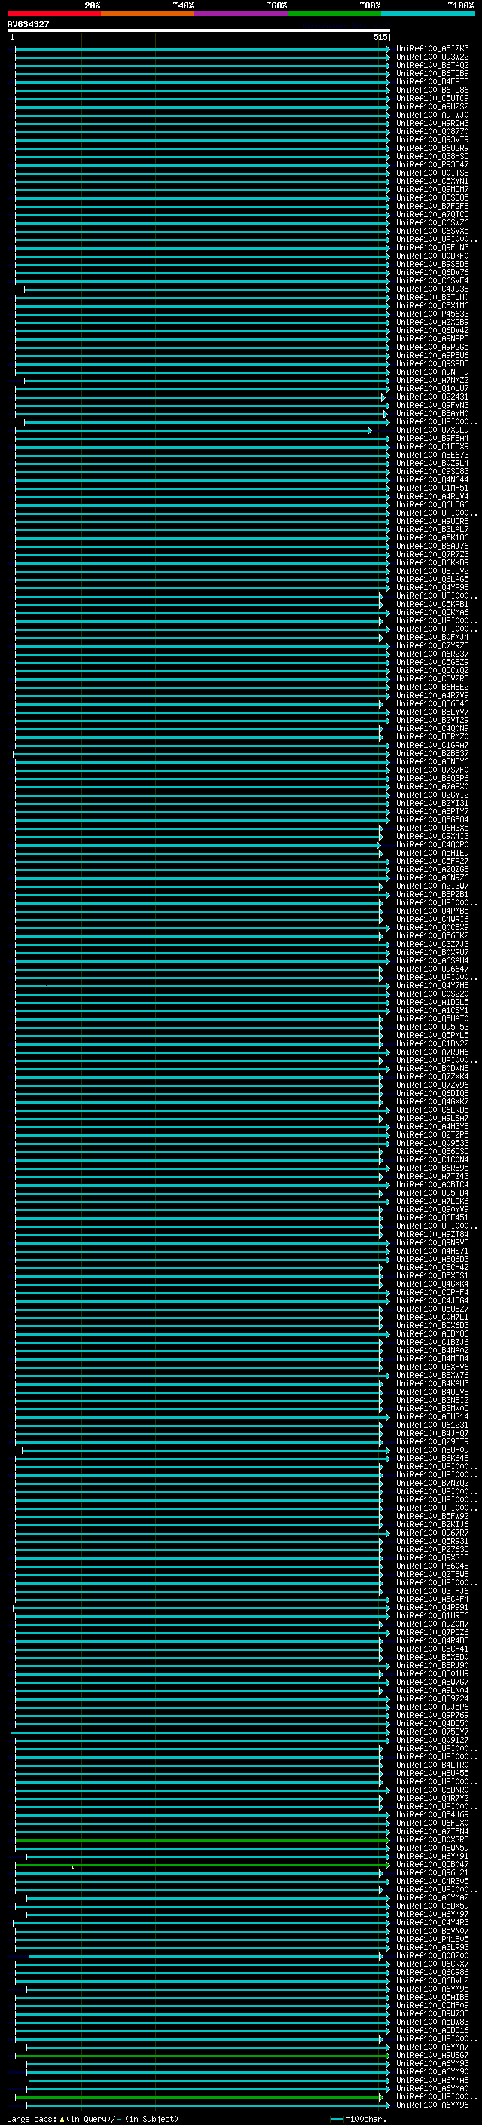Screen dimensions: 482x2125
Task: Click the green ~80% identity legend segment
Action: pos(334,14)
